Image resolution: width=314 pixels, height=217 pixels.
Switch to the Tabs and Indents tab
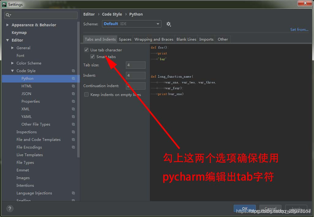pyautogui.click(x=100, y=39)
